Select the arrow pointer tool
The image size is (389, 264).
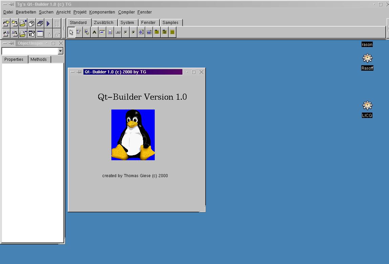click(x=71, y=32)
